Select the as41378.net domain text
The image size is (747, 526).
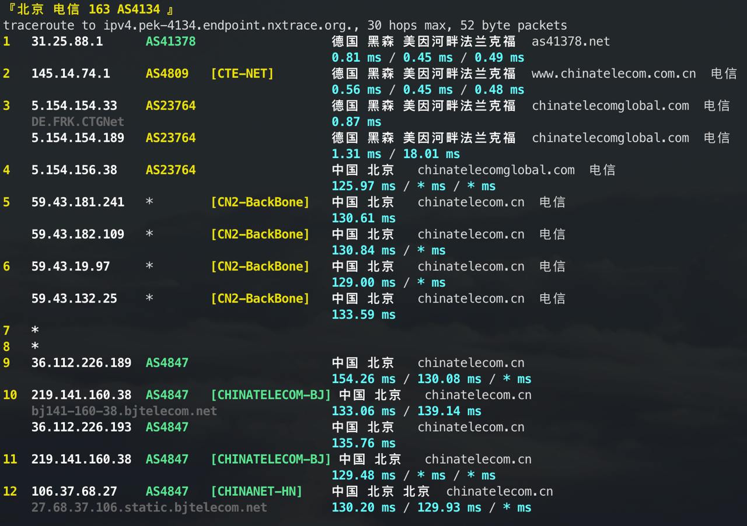tap(570, 41)
